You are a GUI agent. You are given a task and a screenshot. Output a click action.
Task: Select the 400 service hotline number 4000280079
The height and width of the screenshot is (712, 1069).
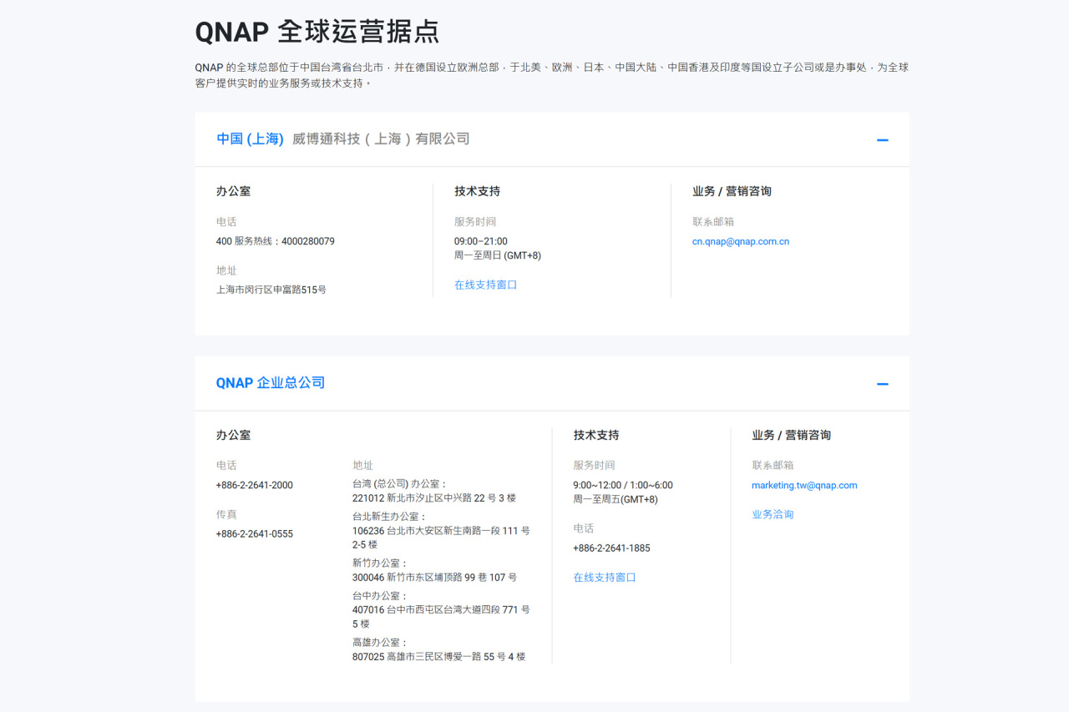(308, 241)
